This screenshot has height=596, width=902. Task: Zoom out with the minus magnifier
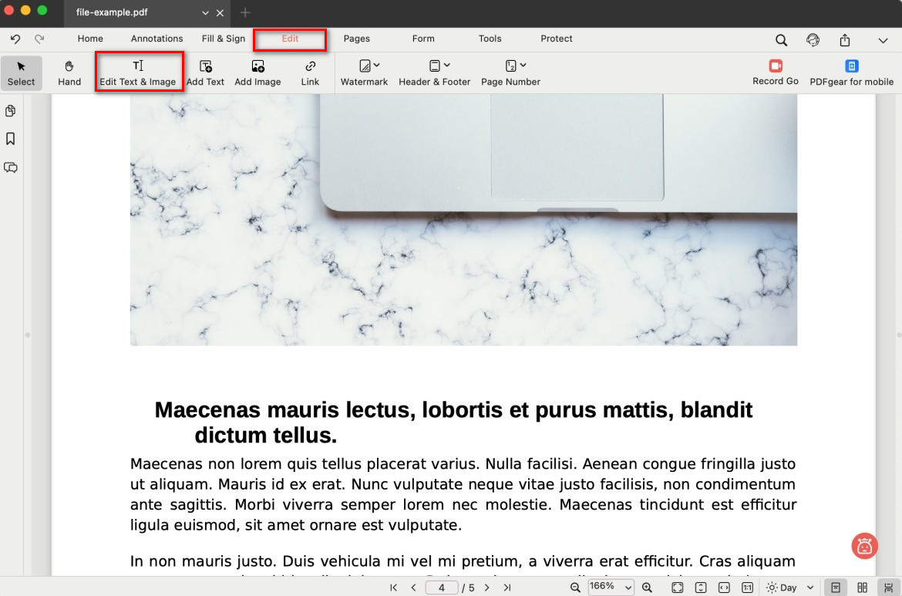click(x=574, y=588)
